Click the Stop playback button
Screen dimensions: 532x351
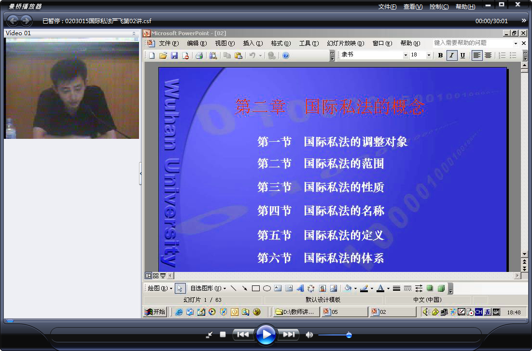click(223, 335)
